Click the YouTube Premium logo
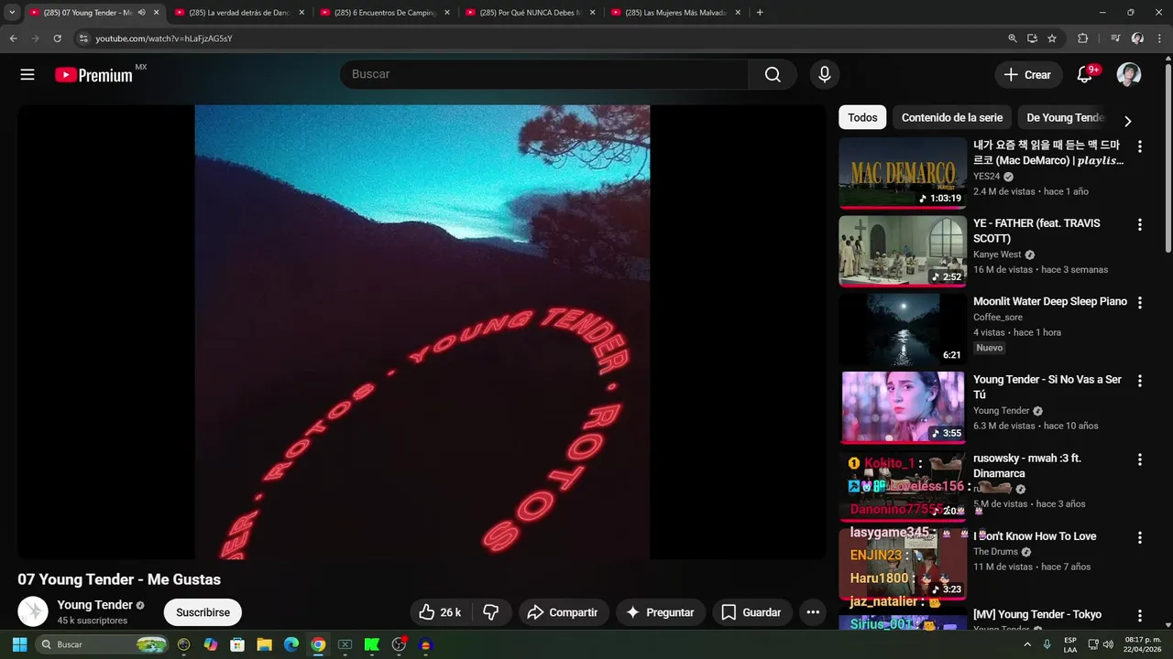 (94, 75)
